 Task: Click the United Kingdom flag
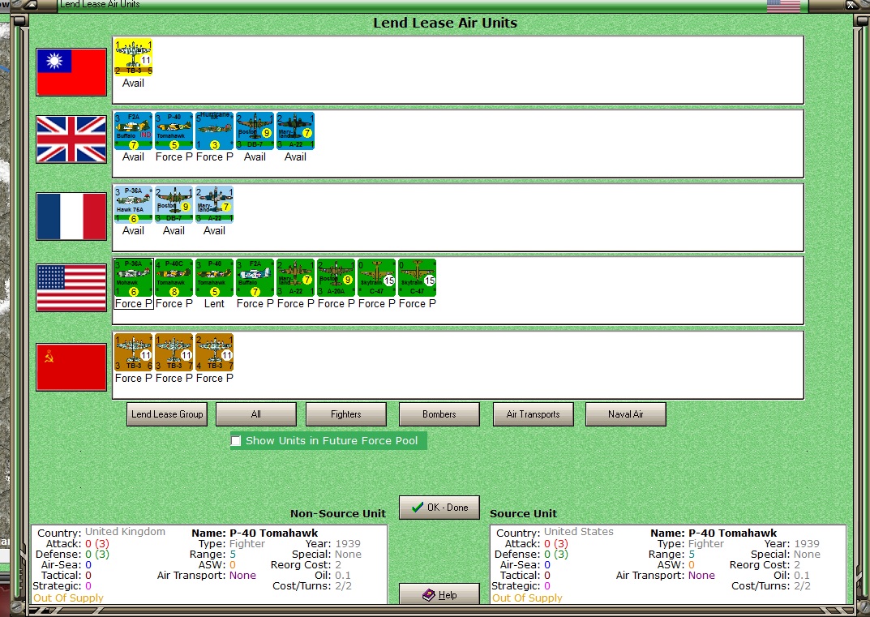[71, 139]
